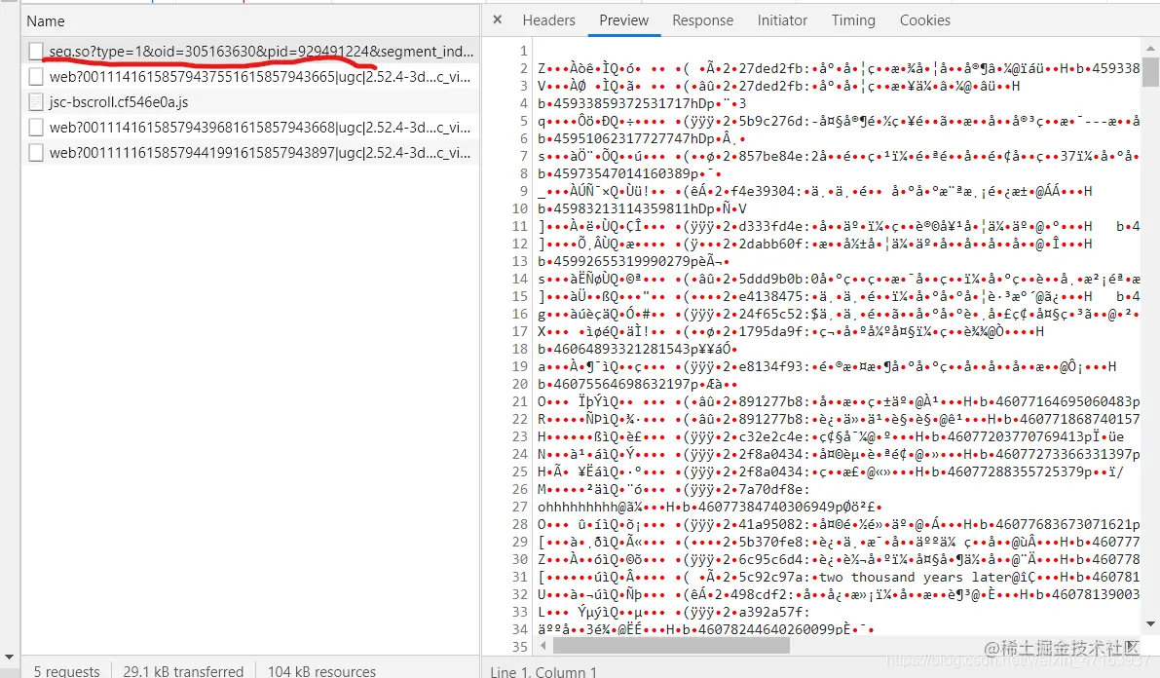This screenshot has height=678, width=1160.
Task: Click the jsc-bscroll.cf546e0a.js script file icon
Action: tap(35, 101)
